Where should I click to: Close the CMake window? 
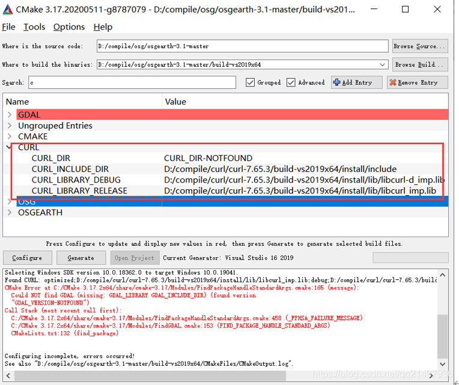(x=437, y=10)
